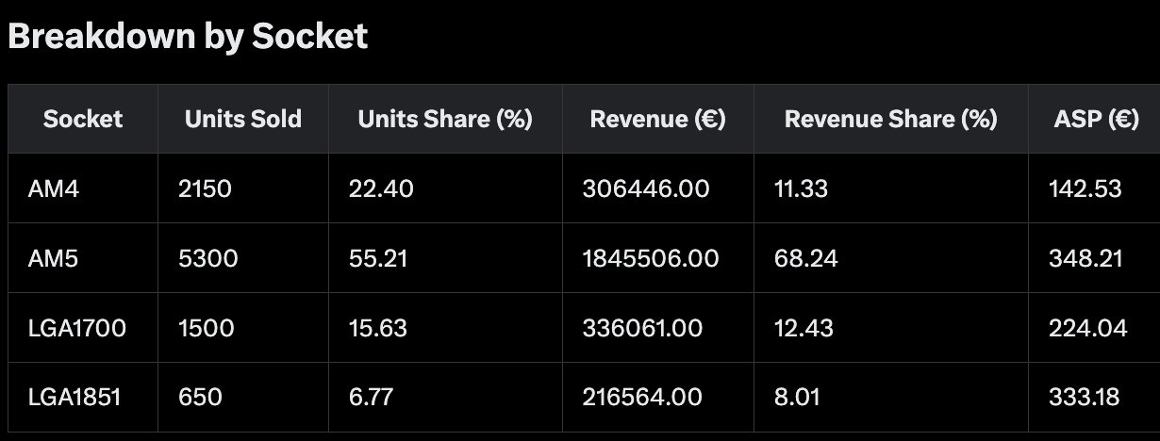The image size is (1160, 441).
Task: Click the Revenue Share (%) column header
Action: point(890,119)
